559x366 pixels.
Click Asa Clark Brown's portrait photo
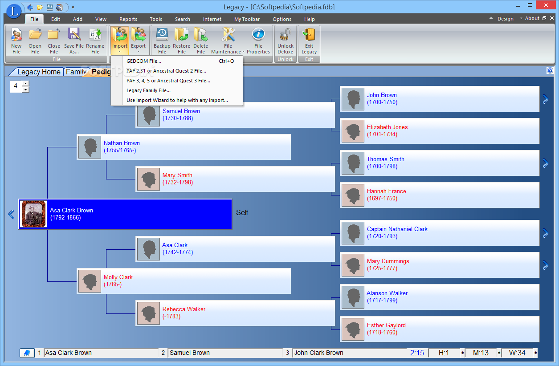(34, 214)
